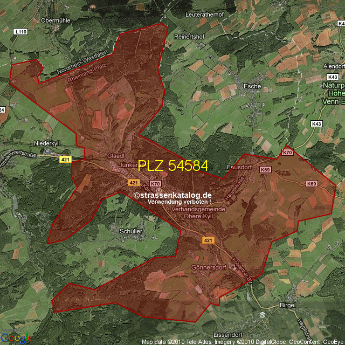Image resolution: width=345 pixels, height=345 pixels.
Task: Open the strassenkatalog.de watermark link
Action: tap(172, 195)
